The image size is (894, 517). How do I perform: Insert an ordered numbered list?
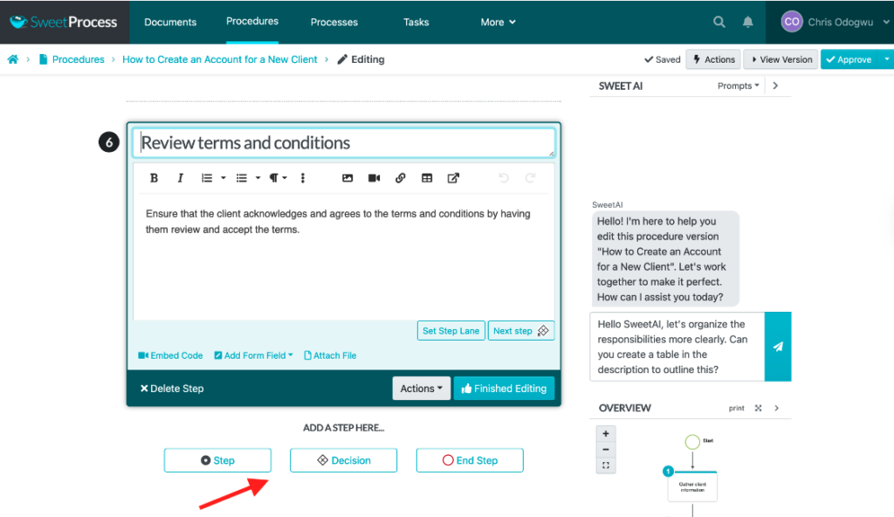[206, 178]
